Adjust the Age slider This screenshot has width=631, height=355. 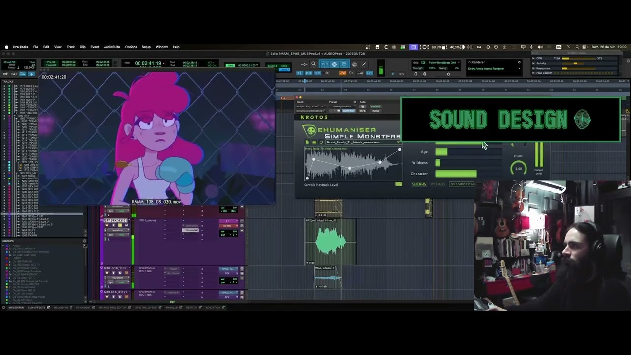point(468,152)
